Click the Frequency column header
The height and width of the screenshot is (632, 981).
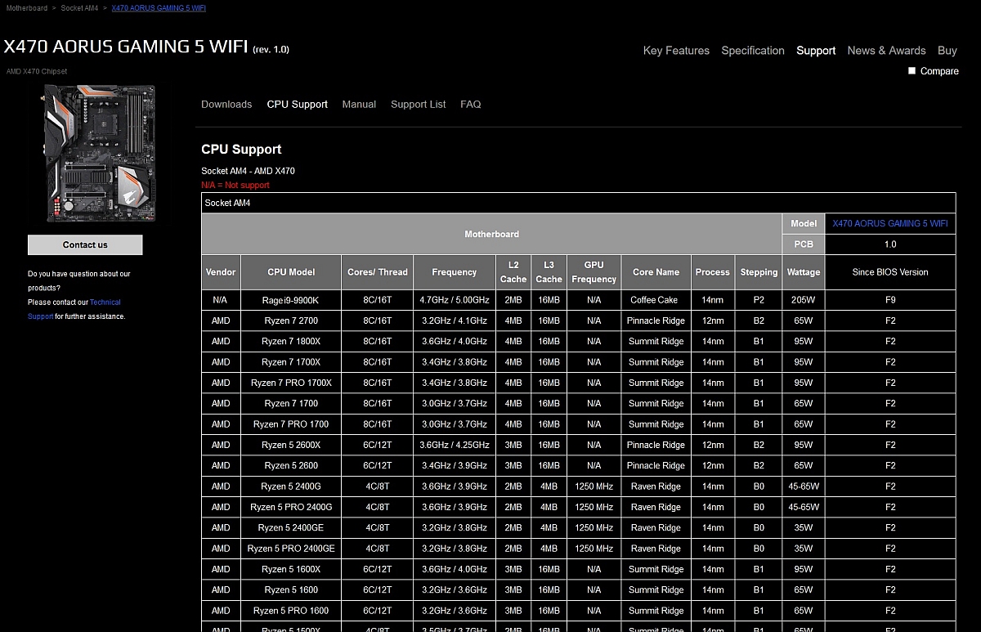tap(455, 272)
